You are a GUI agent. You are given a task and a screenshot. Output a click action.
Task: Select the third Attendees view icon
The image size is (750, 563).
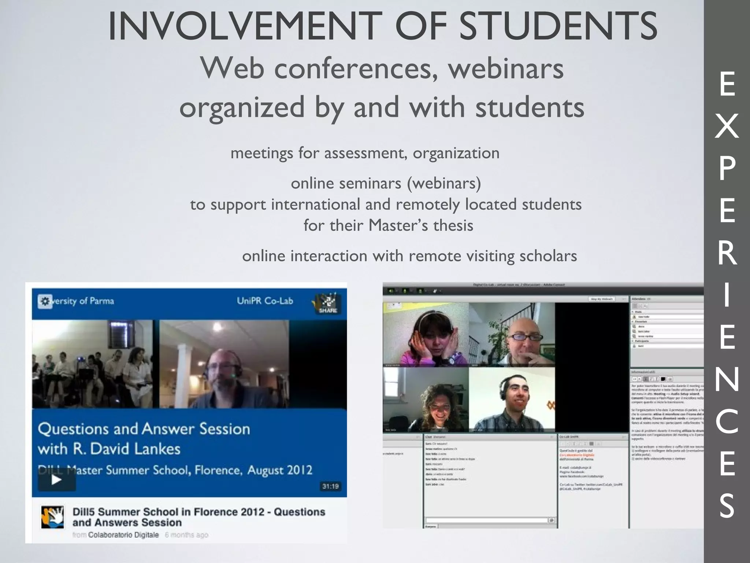point(646,306)
